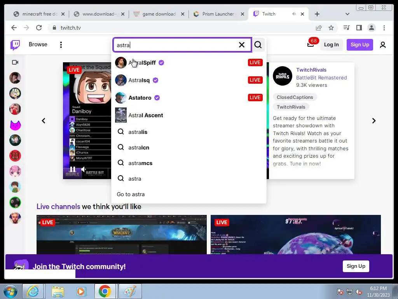Click the Sign Up button in header
Image resolution: width=398 pixels, height=299 pixels.
[x=360, y=44]
